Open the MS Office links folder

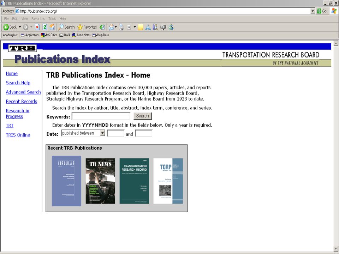point(49,35)
